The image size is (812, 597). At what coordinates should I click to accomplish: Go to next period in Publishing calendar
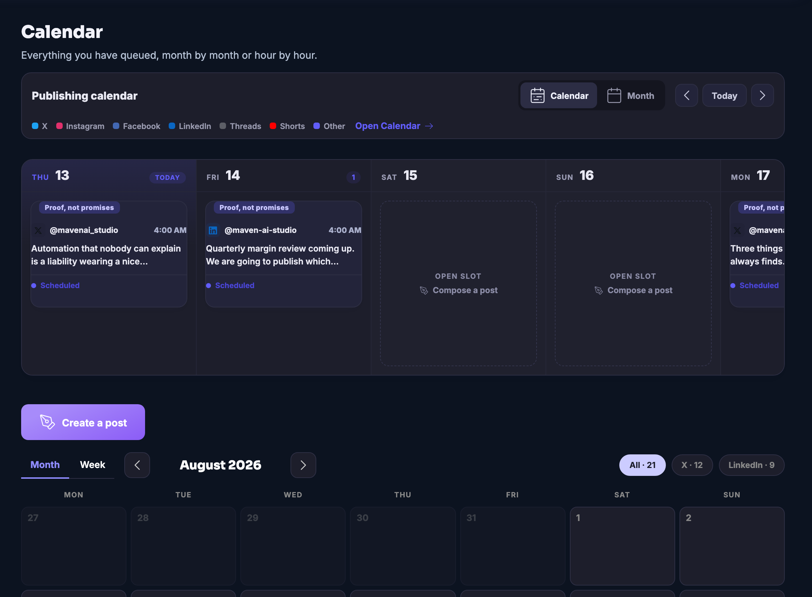(762, 95)
